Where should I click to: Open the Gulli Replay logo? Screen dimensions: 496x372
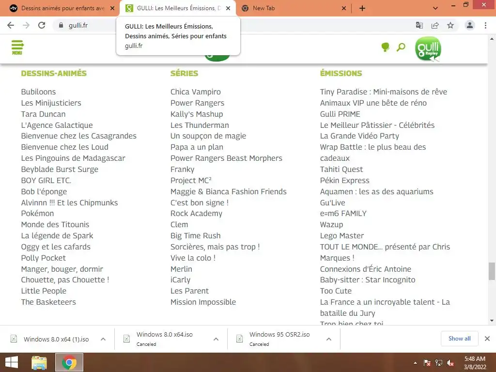coord(428,49)
